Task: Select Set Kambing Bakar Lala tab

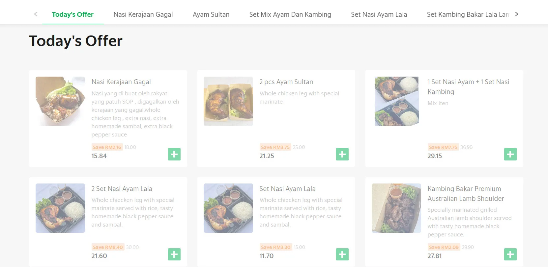Action: coord(467,14)
